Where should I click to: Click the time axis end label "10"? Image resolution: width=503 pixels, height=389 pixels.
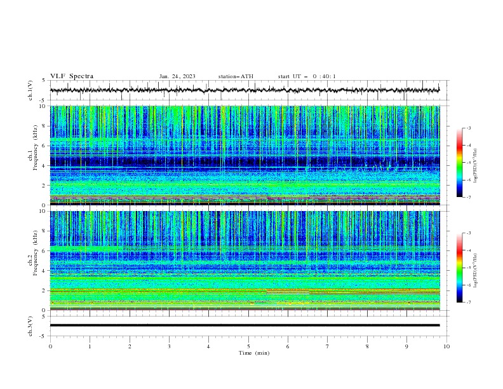pos(446,346)
